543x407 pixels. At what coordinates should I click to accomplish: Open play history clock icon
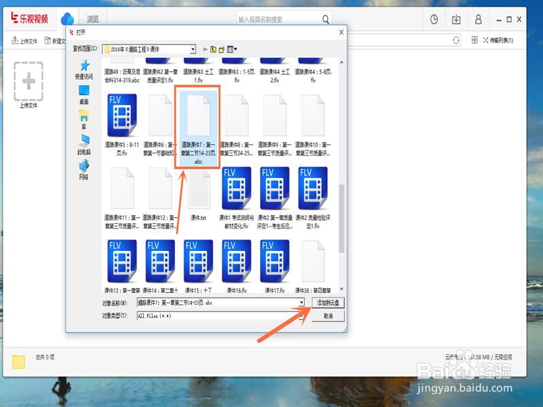(434, 20)
